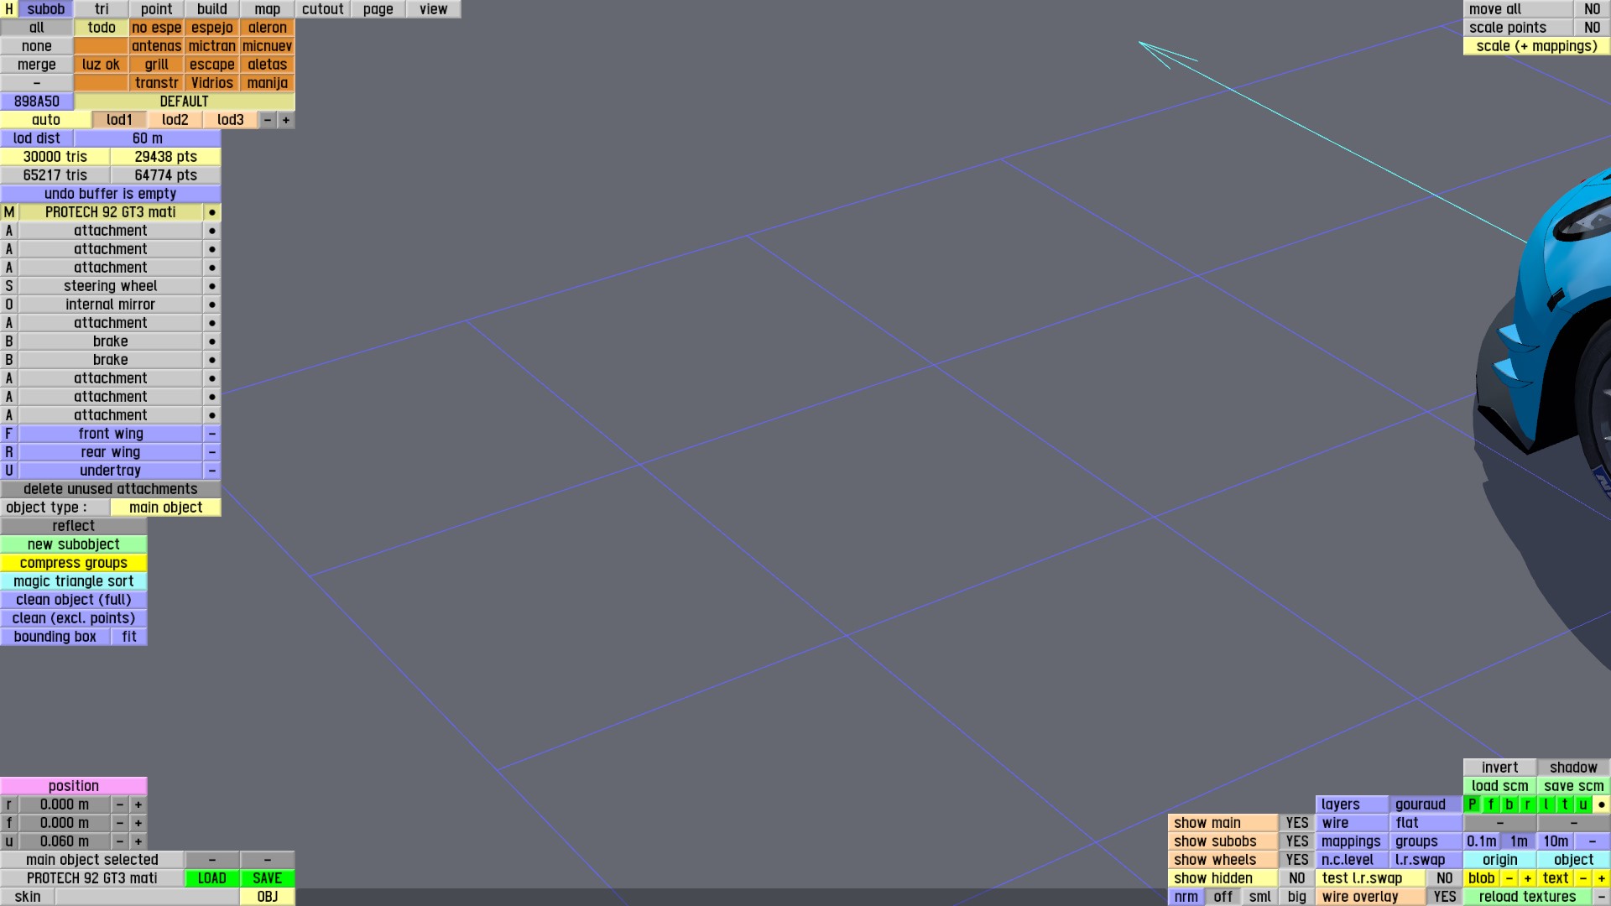Open the map tab
This screenshot has height=906, width=1611.
(267, 9)
